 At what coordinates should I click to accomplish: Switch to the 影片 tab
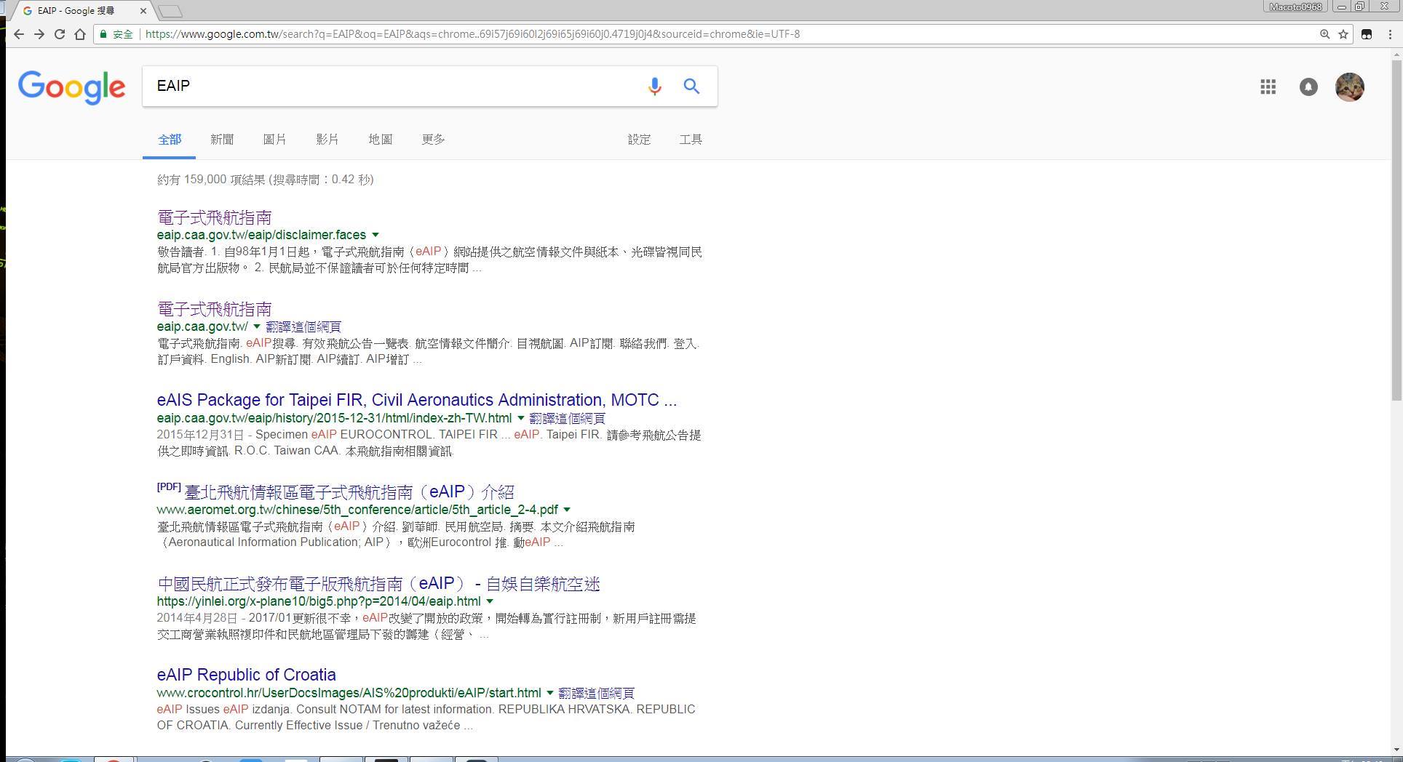[327, 140]
